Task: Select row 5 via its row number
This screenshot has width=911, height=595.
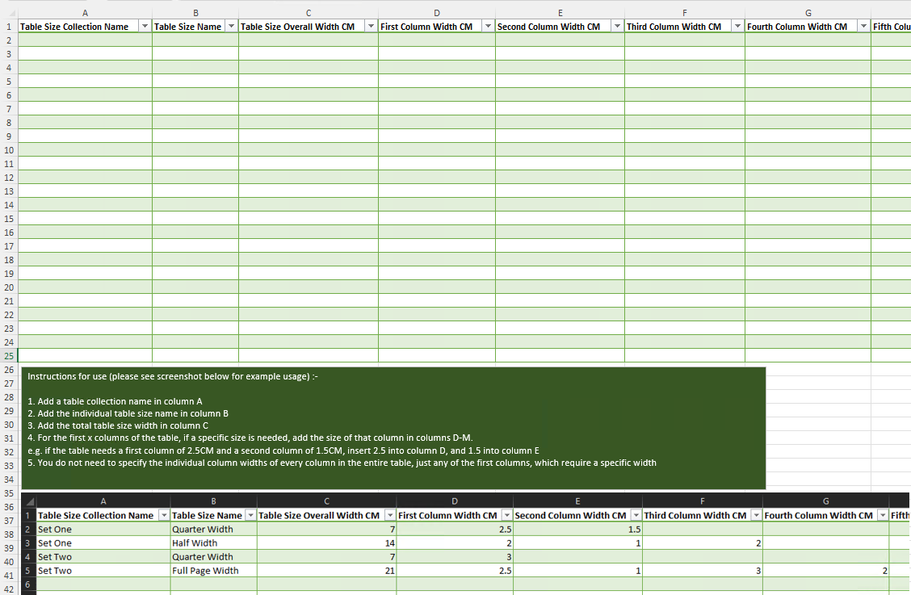Action: click(9, 82)
